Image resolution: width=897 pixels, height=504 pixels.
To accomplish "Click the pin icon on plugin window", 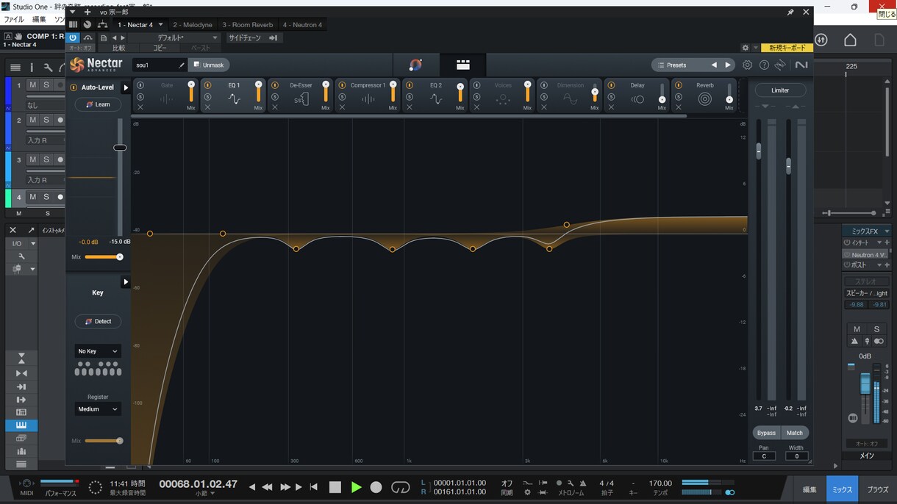I will pos(790,12).
